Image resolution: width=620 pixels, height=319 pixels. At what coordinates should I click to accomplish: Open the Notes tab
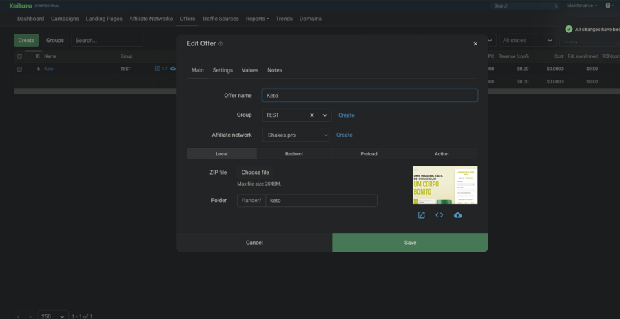[x=275, y=70]
